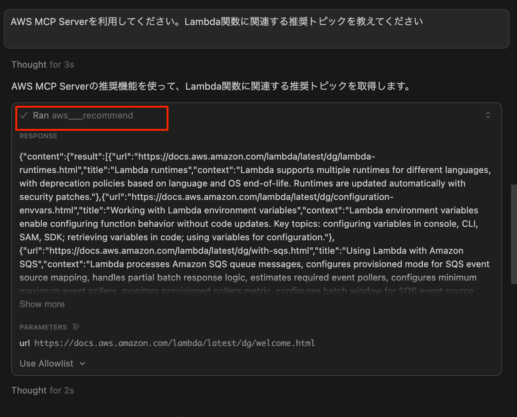The width and height of the screenshot is (517, 417).
Task: Click the PARAMETERS section label
Action: coord(43,327)
